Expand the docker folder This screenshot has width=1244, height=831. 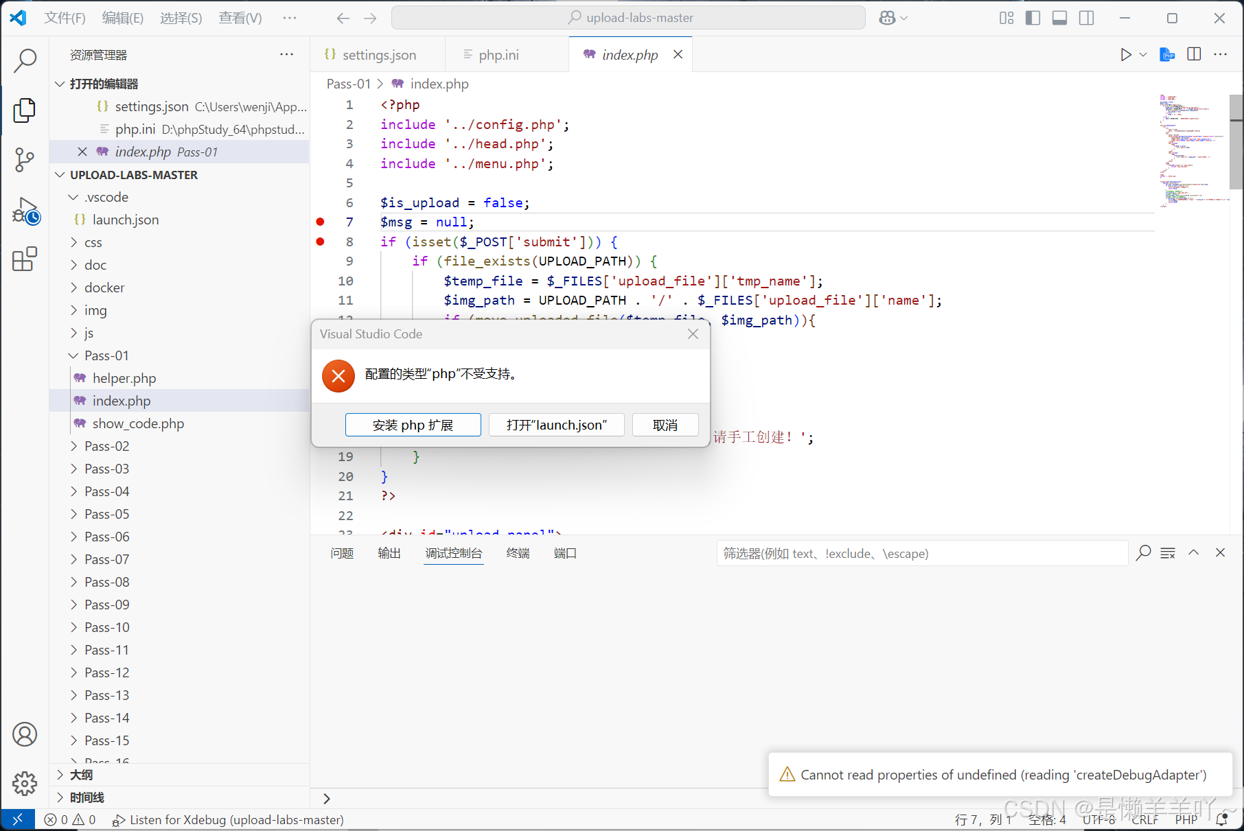[x=73, y=288]
